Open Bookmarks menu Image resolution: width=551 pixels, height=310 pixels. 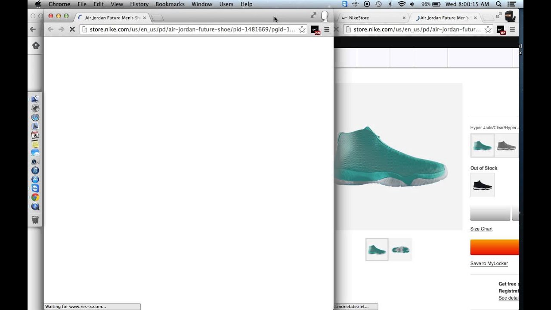[170, 4]
